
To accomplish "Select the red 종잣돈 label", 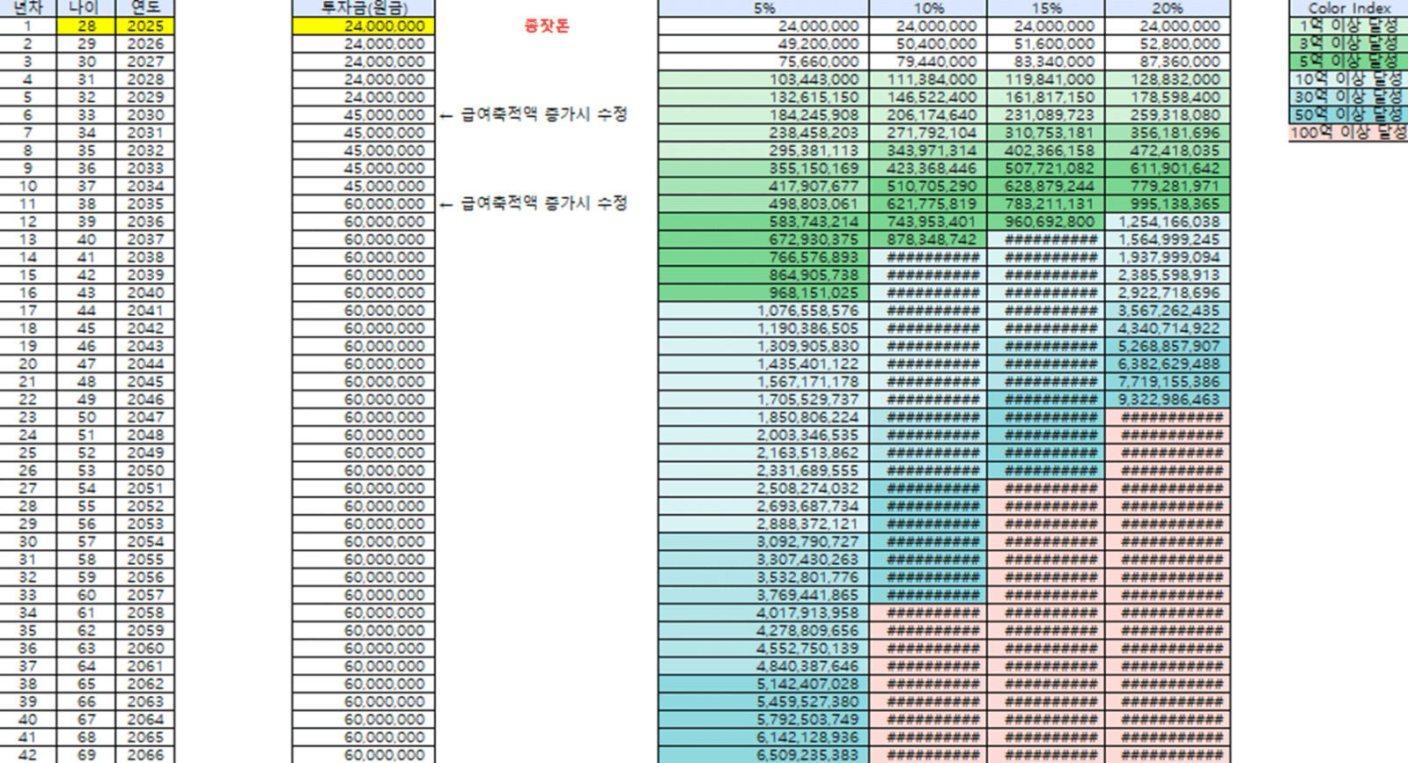I will [546, 26].
